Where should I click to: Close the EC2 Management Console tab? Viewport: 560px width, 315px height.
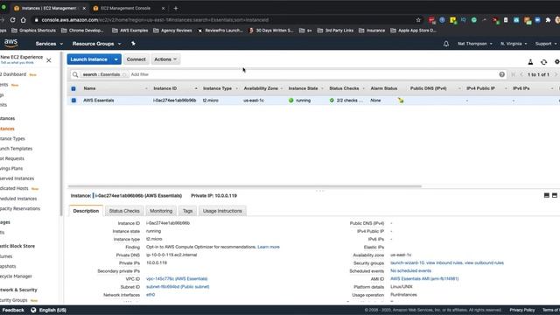click(163, 8)
